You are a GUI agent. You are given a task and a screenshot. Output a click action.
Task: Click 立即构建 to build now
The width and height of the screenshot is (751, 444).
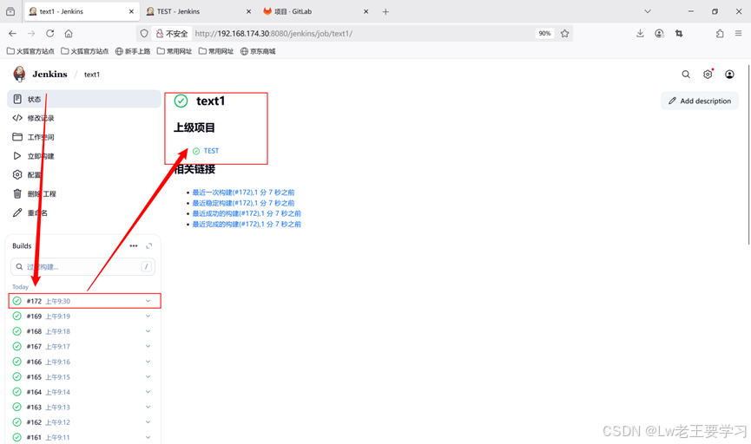[x=84, y=156]
